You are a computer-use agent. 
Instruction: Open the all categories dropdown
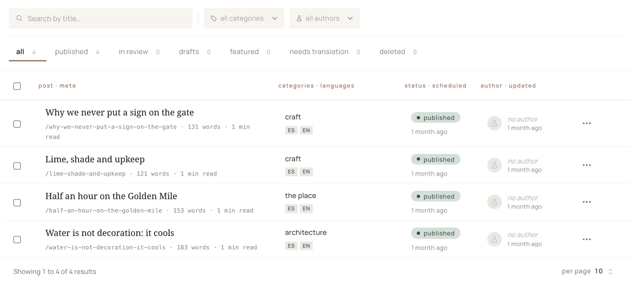pos(244,18)
